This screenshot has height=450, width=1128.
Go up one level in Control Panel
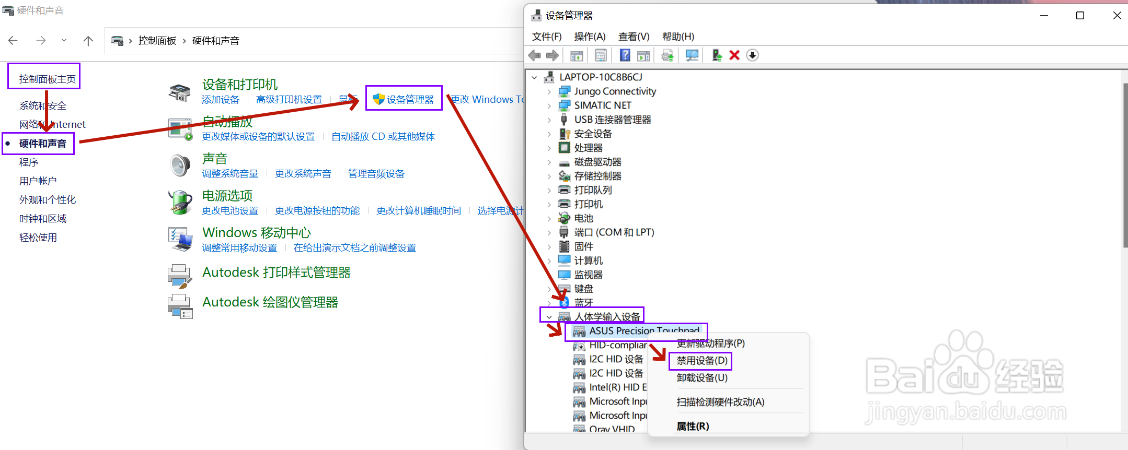pyautogui.click(x=88, y=40)
